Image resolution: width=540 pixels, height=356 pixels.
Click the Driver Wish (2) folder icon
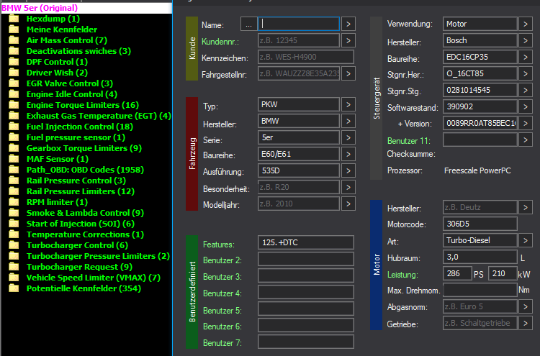(x=14, y=73)
